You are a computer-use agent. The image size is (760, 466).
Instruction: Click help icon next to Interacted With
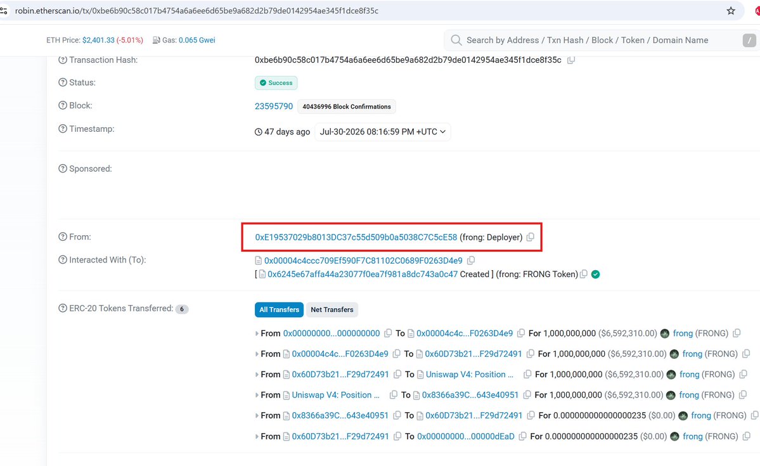coord(63,259)
